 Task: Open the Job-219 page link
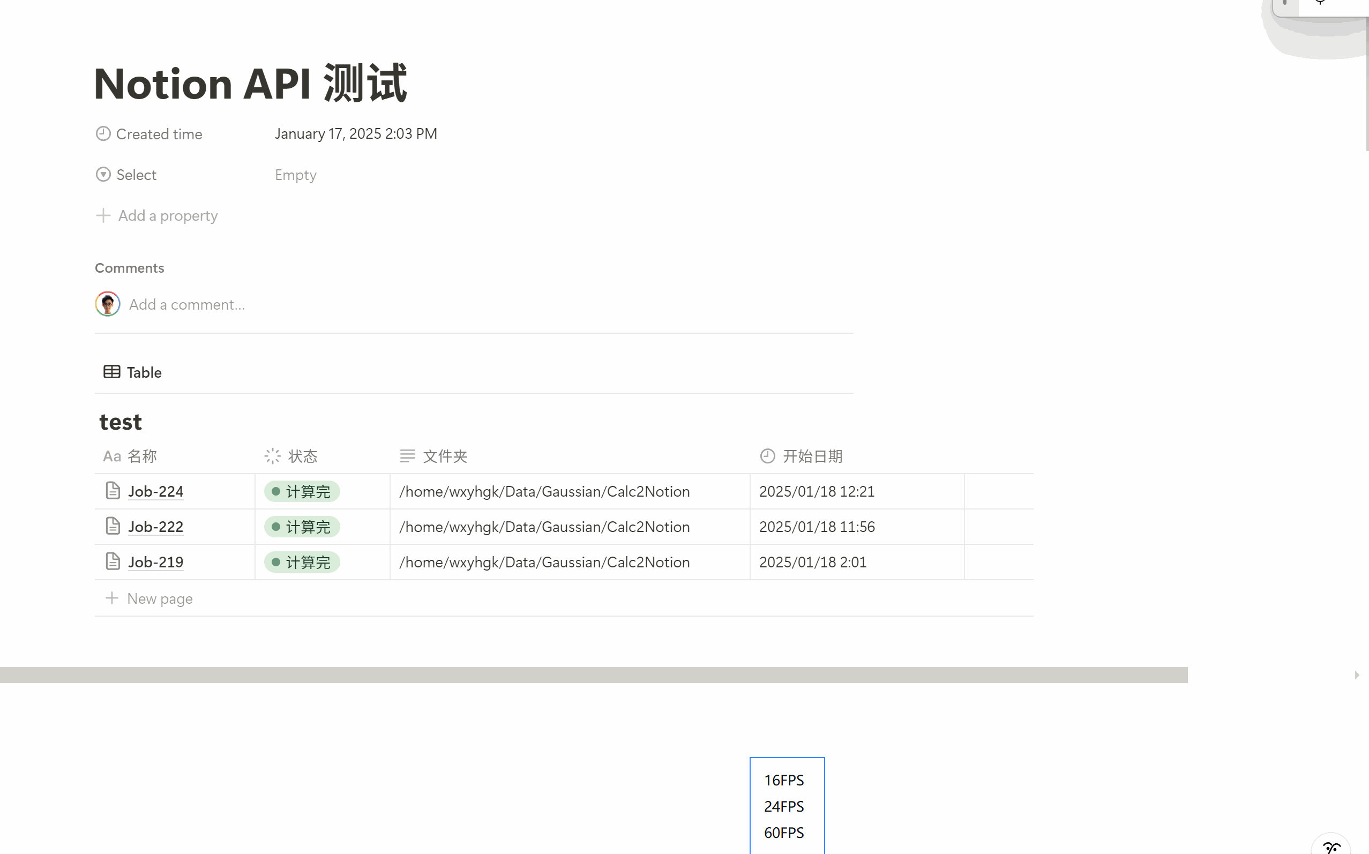(x=155, y=563)
